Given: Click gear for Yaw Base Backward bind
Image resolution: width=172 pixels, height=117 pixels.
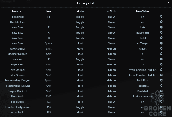Looking at the screenshot, I should (x=161, y=32).
